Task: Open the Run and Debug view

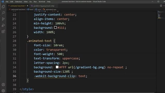Action: [x=3, y=25]
